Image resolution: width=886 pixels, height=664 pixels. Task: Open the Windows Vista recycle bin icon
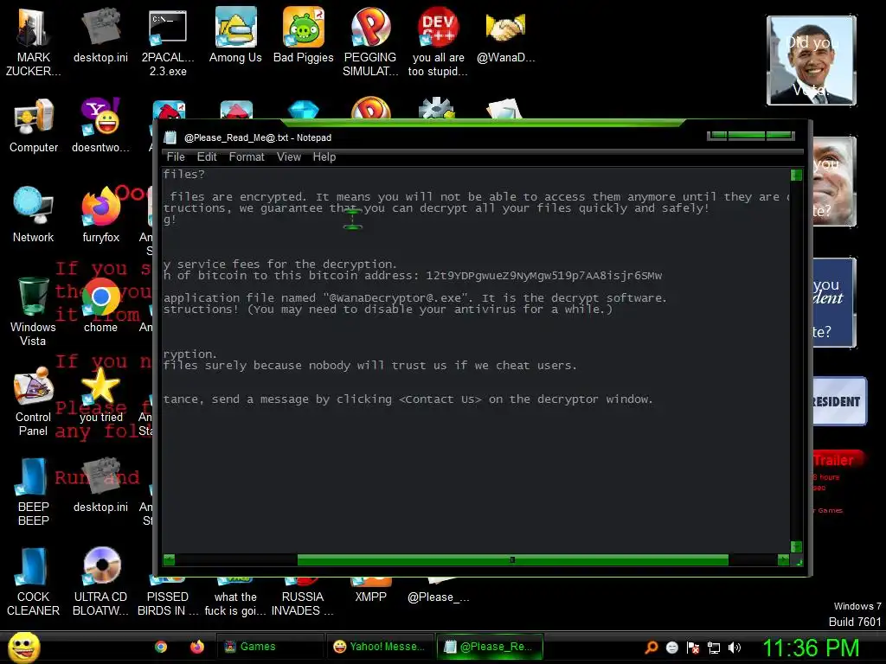point(33,310)
